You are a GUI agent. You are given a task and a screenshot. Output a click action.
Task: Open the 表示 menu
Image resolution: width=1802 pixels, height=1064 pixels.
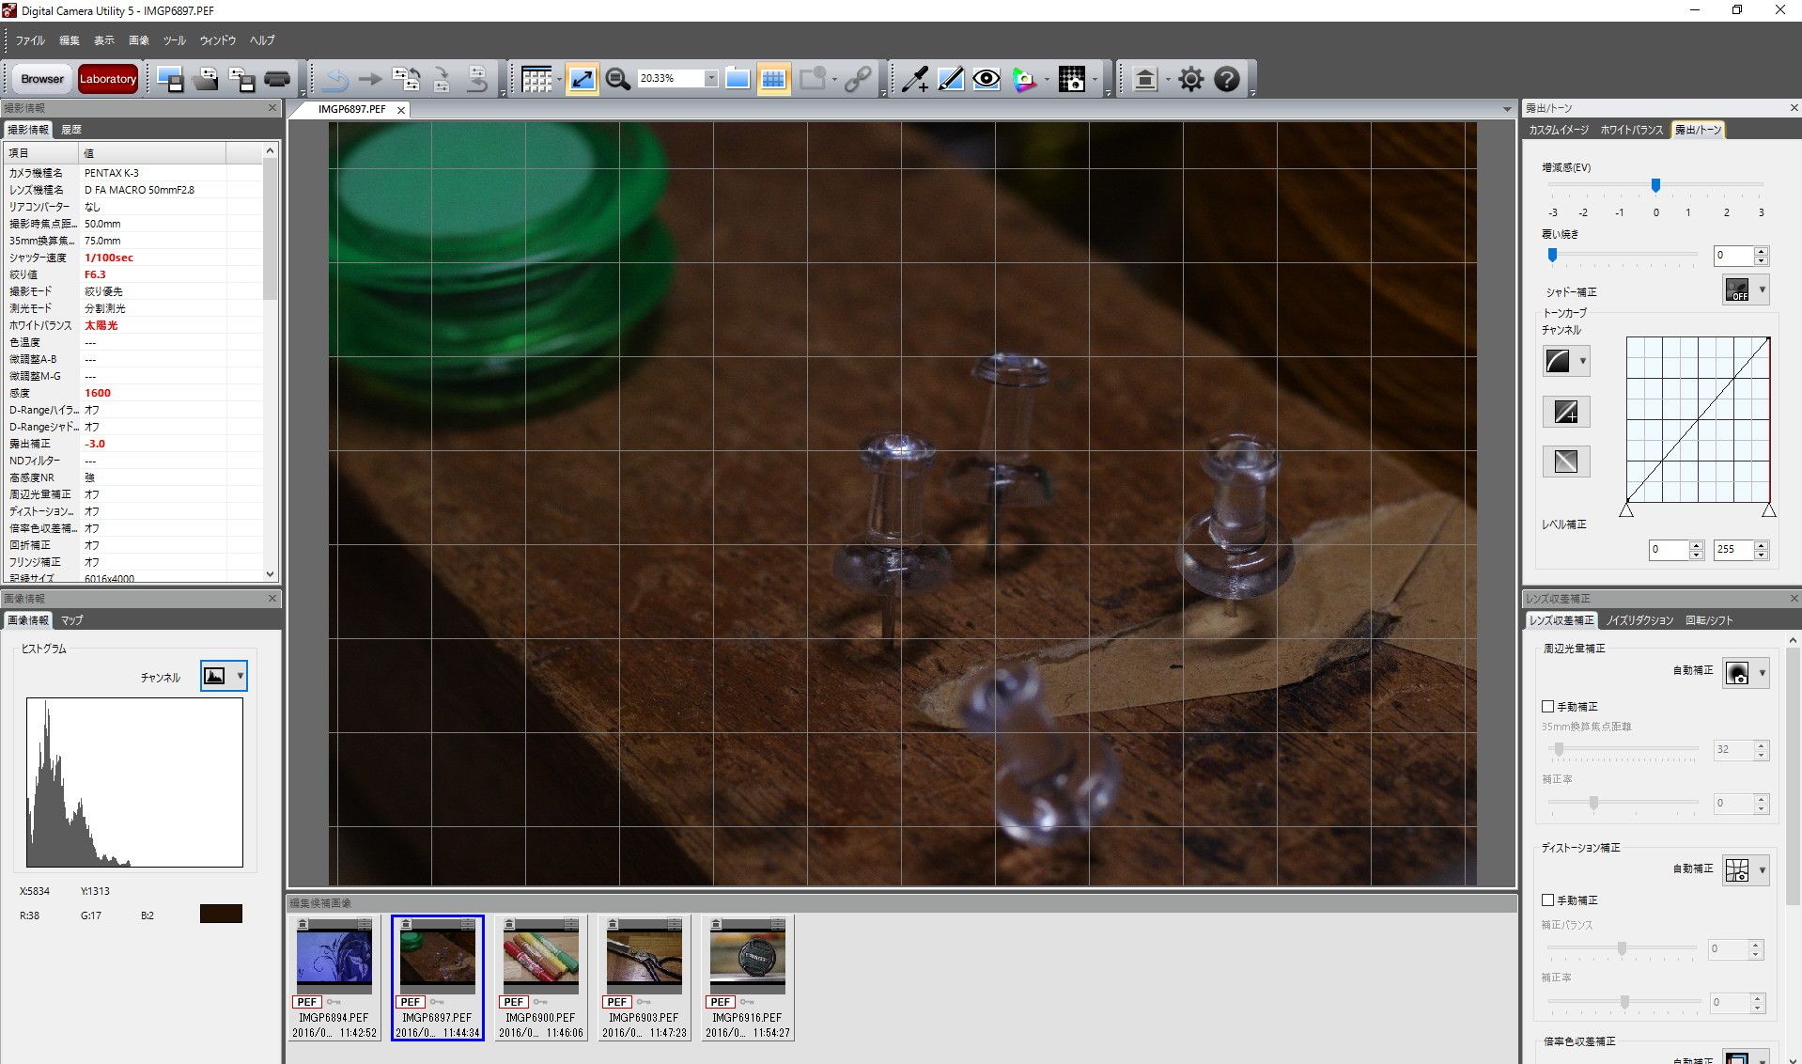pos(104,40)
